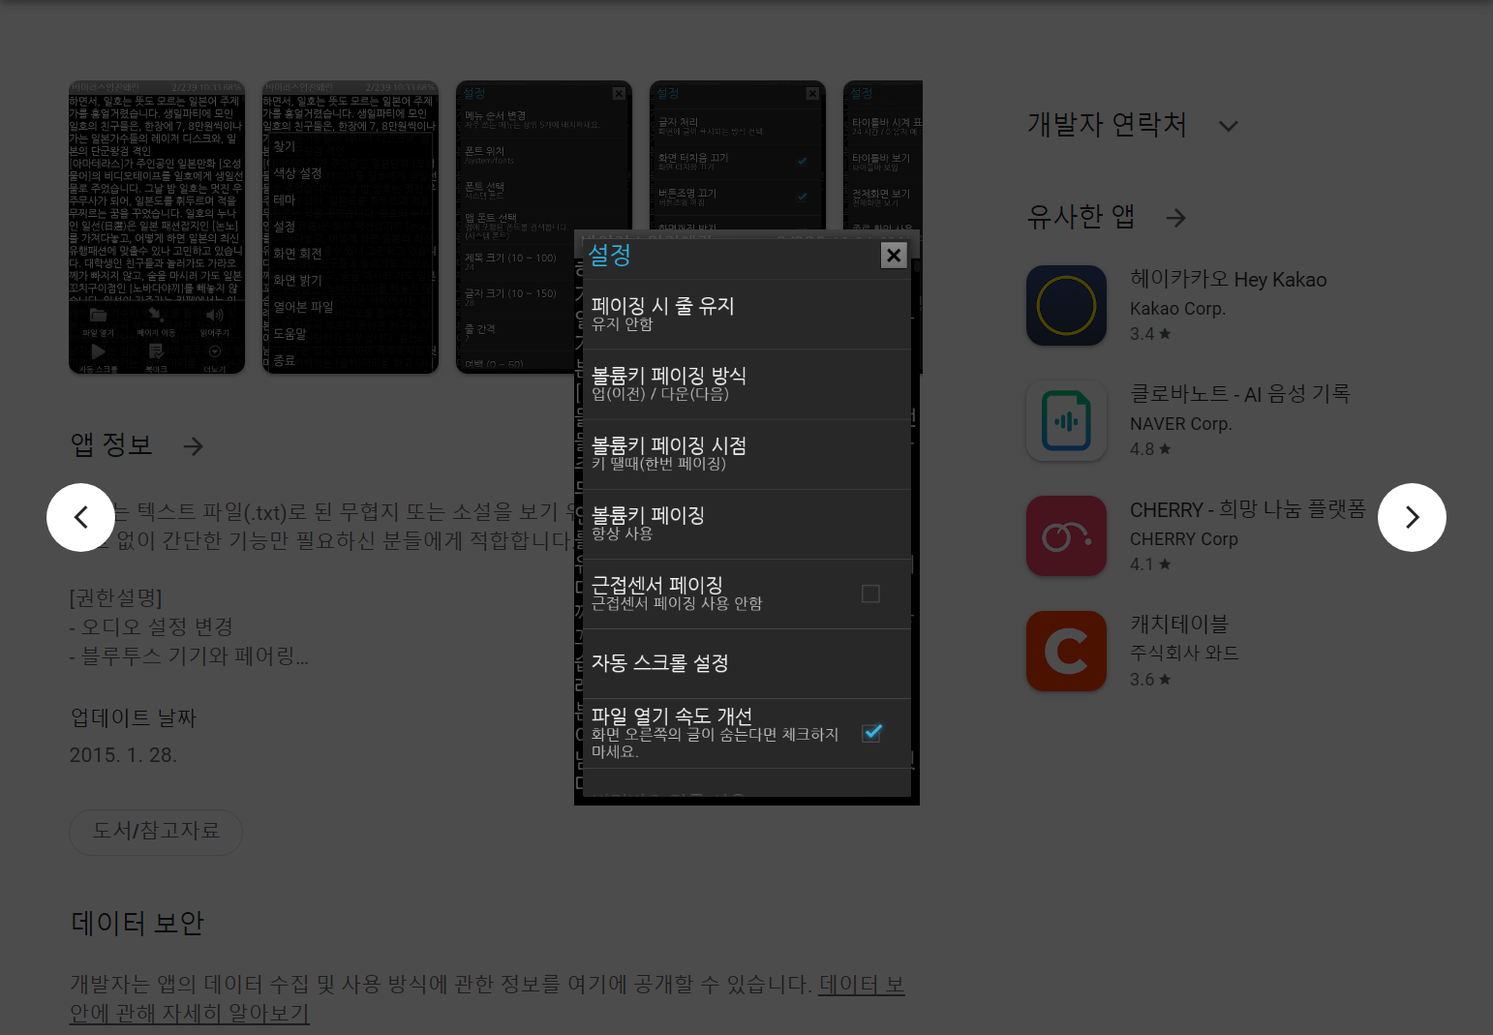The height and width of the screenshot is (1035, 1493).
Task: Click the 유사한 앱 heading
Action: [1081, 217]
